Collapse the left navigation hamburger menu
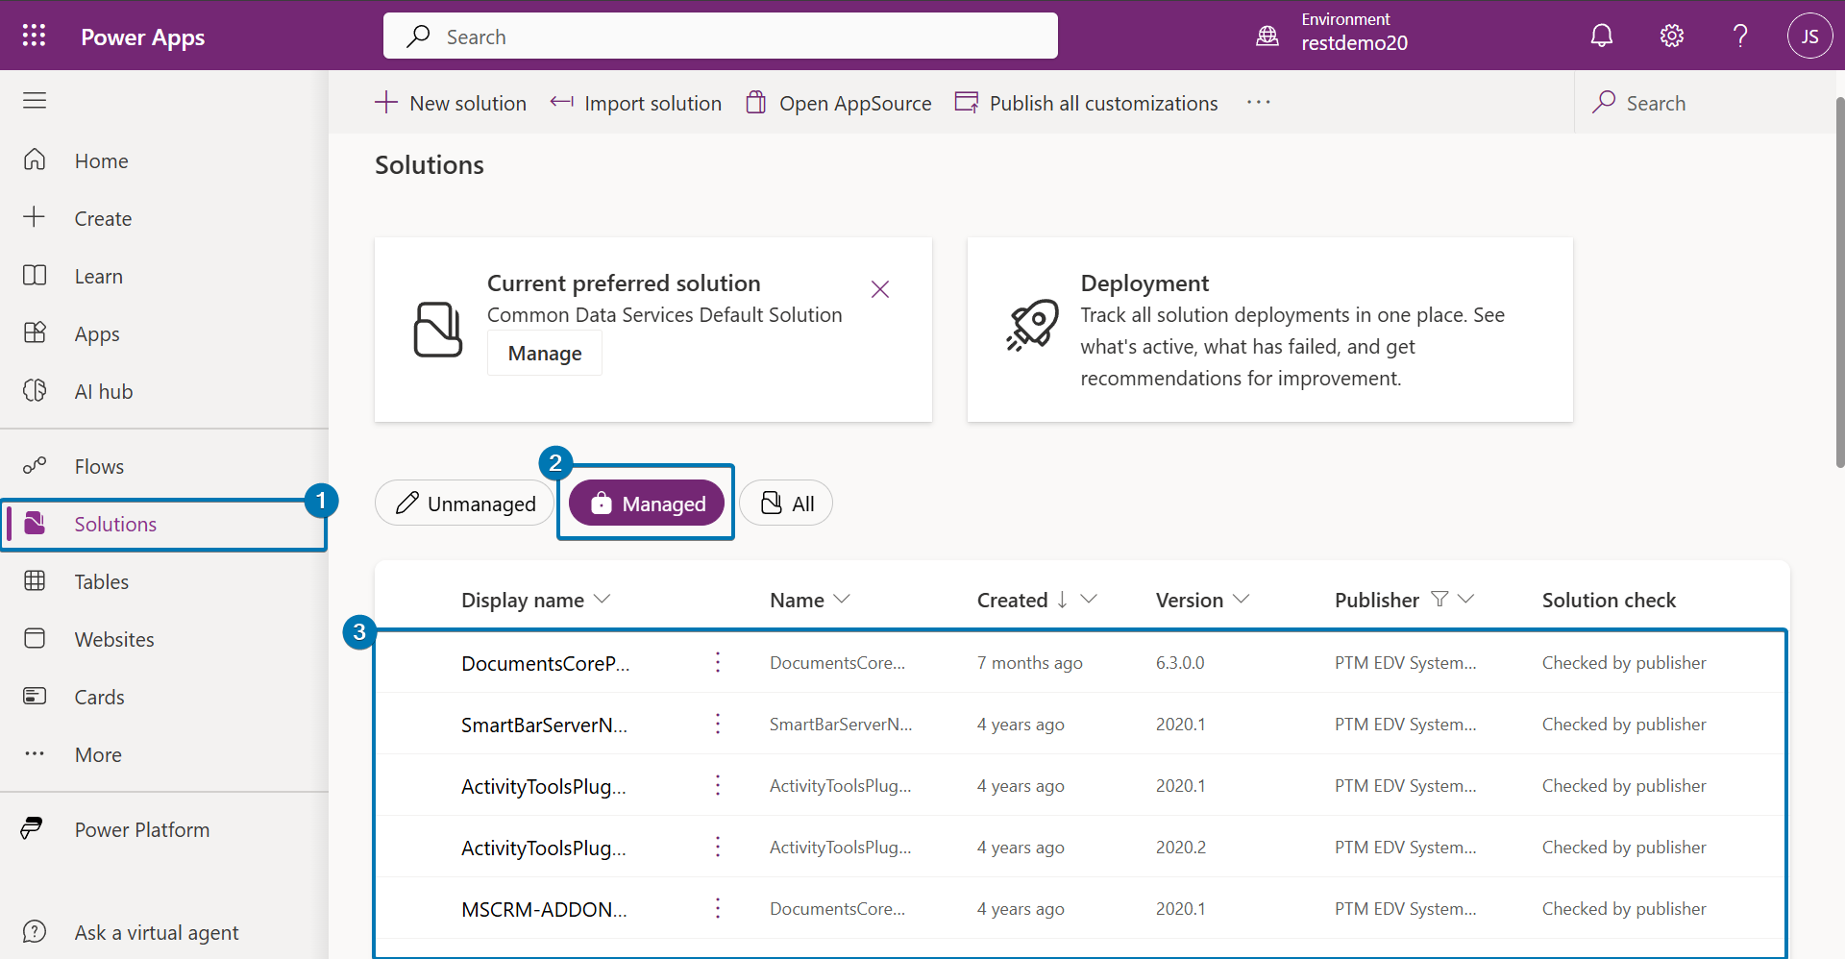Image resolution: width=1845 pixels, height=959 pixels. point(35,100)
